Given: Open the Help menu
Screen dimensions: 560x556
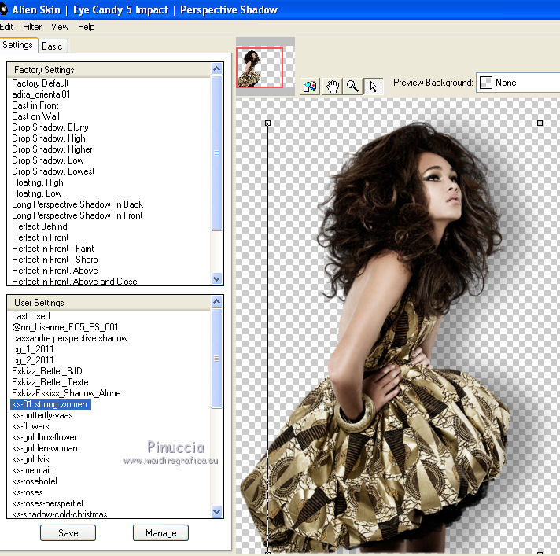Looking at the screenshot, I should pos(86,27).
